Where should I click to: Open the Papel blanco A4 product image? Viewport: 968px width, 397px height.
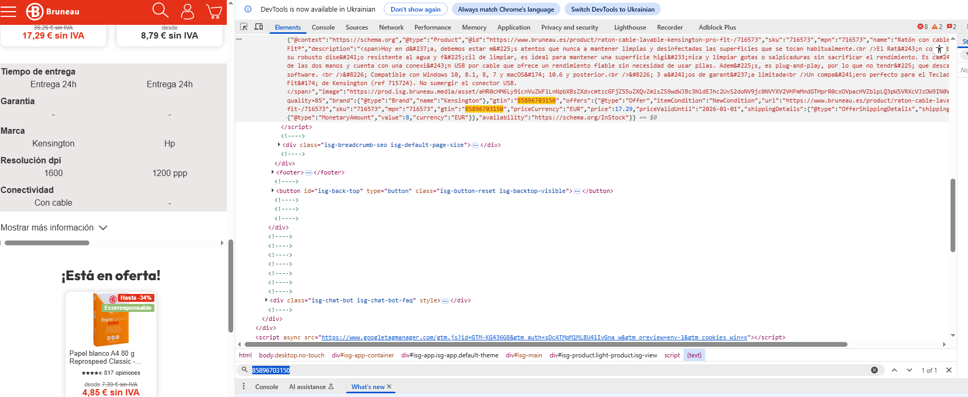pyautogui.click(x=110, y=320)
